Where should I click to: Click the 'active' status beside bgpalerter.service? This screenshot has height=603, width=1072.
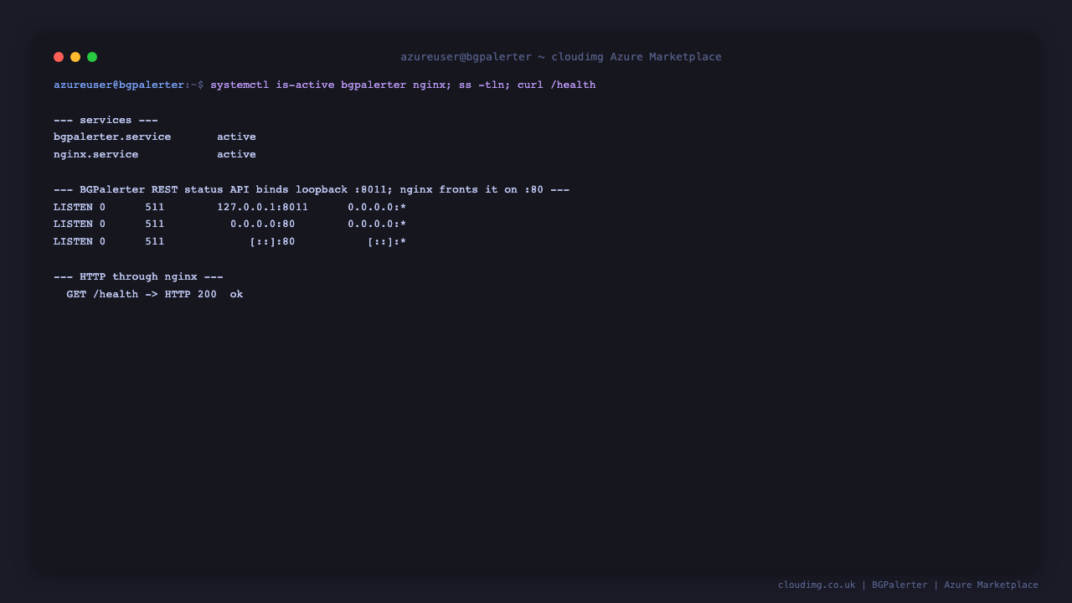[x=236, y=137]
